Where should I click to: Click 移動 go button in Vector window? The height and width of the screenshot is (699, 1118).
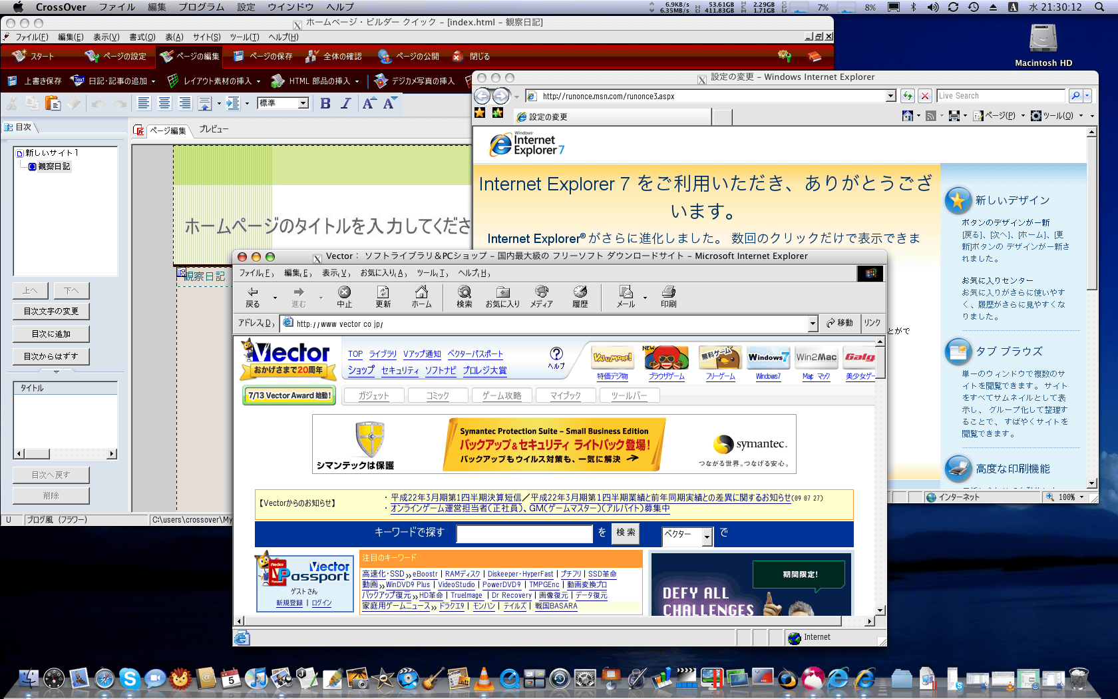(x=840, y=323)
